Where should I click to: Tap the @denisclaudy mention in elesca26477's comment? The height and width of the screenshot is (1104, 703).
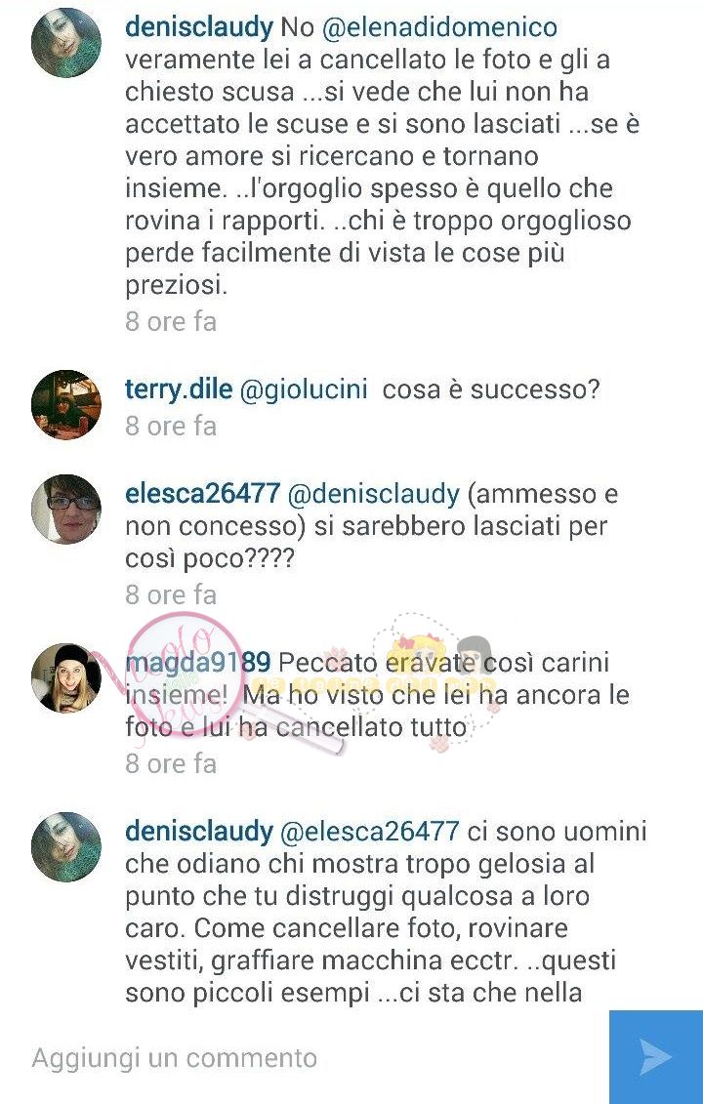[374, 494]
